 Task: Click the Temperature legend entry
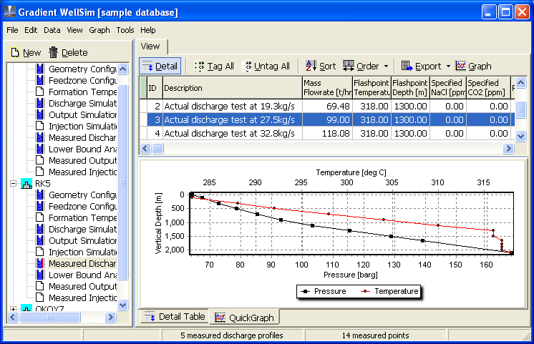click(x=389, y=291)
